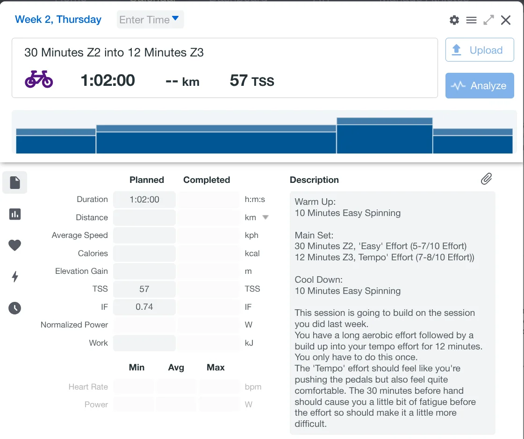
Task: Click the purple bike sport type icon
Action: (39, 80)
